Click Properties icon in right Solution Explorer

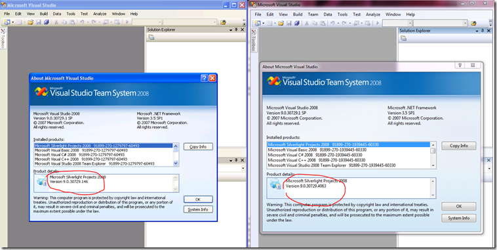click(403, 38)
